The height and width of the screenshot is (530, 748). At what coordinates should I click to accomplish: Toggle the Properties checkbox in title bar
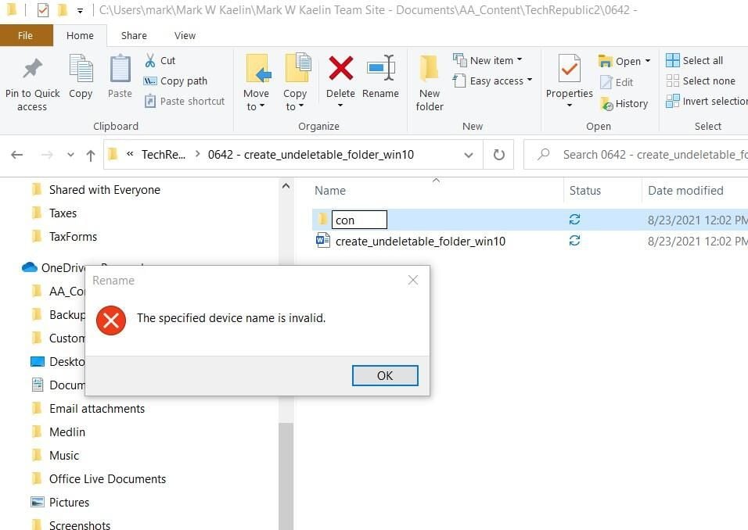pyautogui.click(x=43, y=9)
